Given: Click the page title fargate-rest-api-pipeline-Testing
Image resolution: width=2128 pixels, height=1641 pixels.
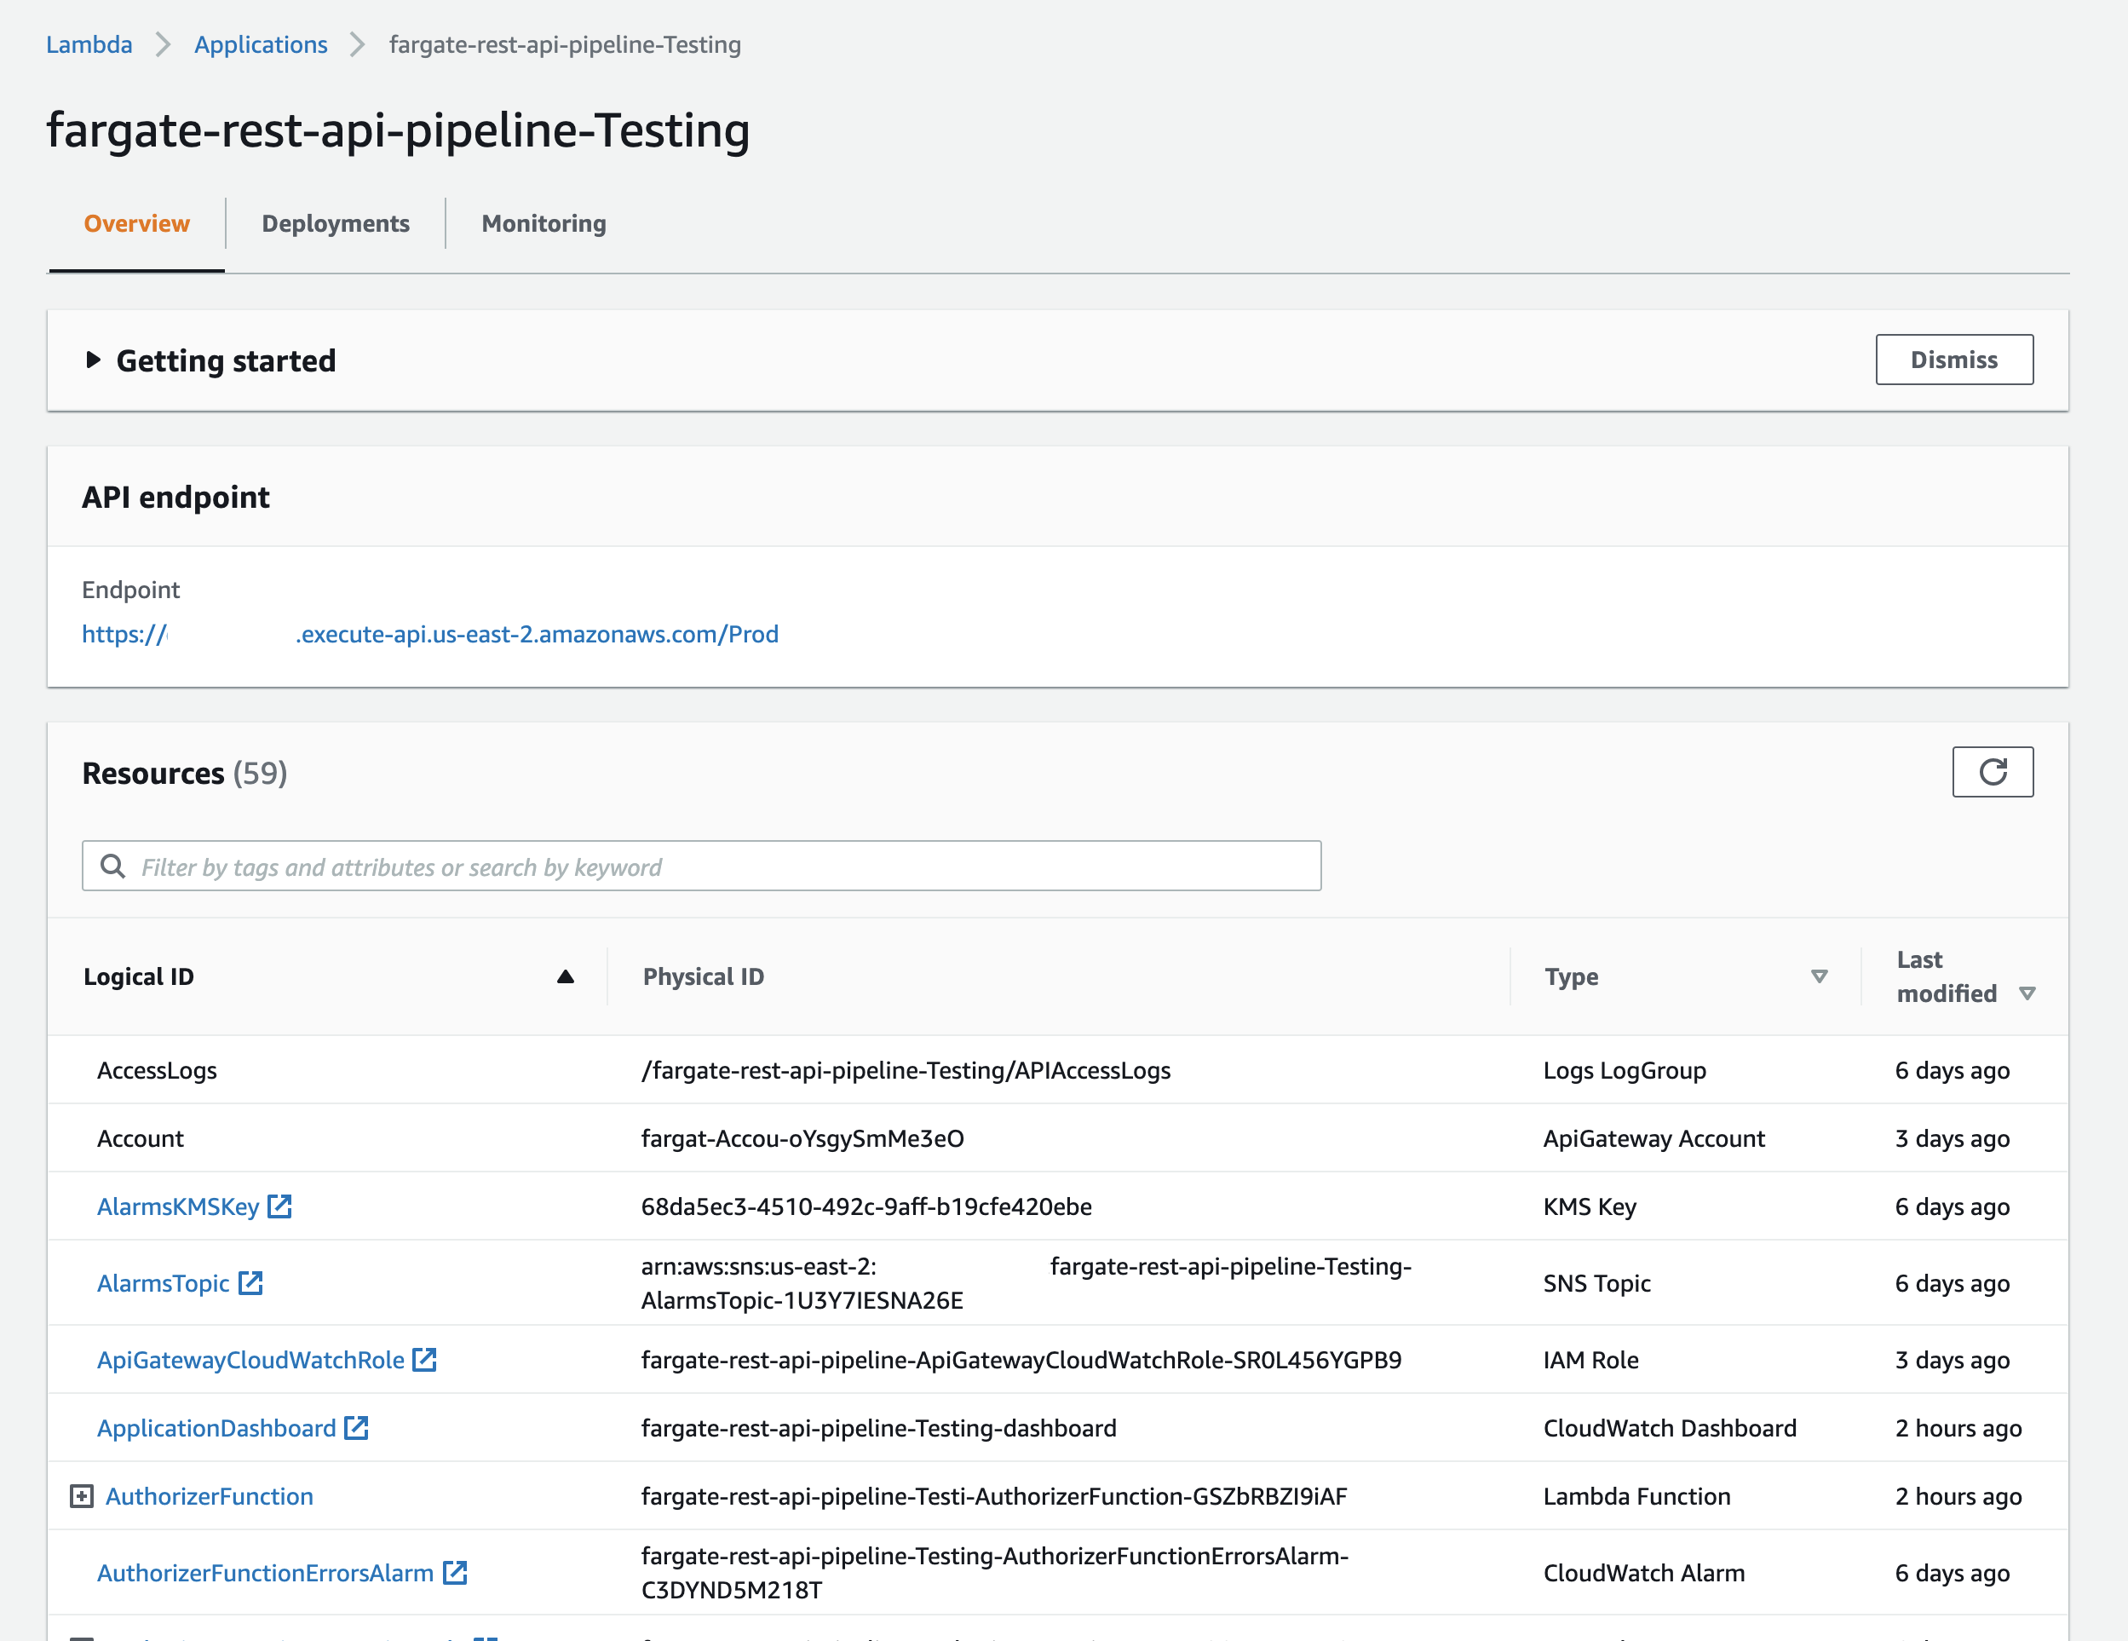Looking at the screenshot, I should click(399, 130).
